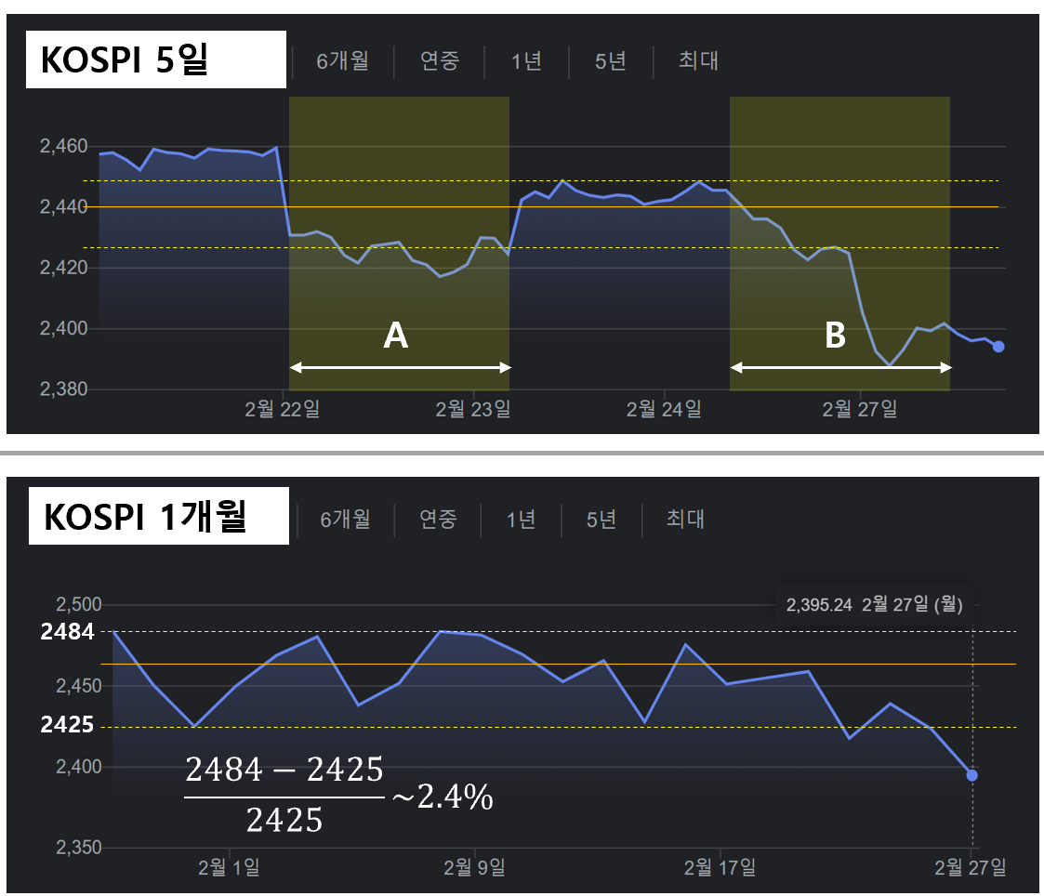The height and width of the screenshot is (896, 1044).
Task: Select 6개월 tab in KOSPI 1개월 chart
Action: pos(345,520)
